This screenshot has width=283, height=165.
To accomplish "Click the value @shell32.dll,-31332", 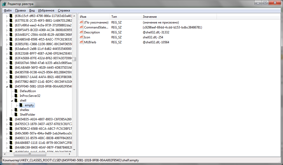I will click(156, 32).
